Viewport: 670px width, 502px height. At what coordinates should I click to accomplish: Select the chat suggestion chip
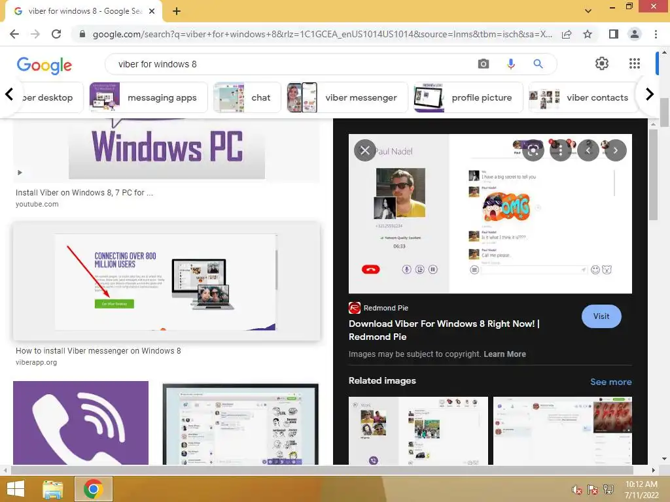(247, 98)
